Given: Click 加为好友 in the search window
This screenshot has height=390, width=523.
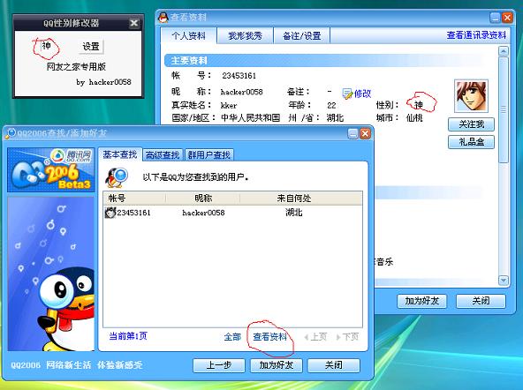Looking at the screenshot, I should click(x=277, y=365).
